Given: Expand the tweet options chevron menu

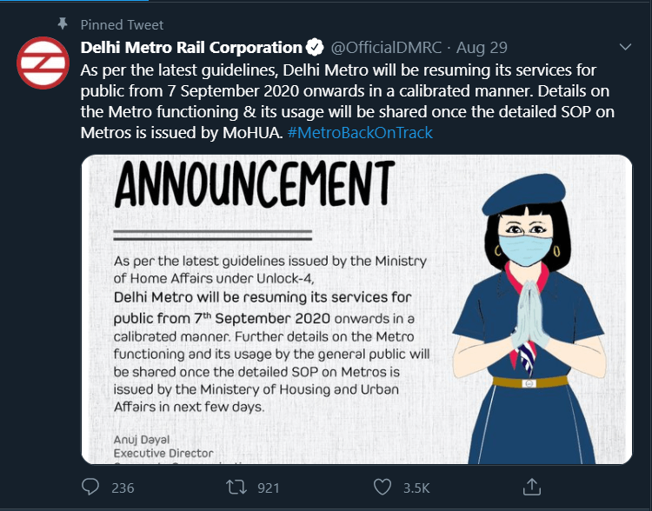Looking at the screenshot, I should (x=624, y=46).
